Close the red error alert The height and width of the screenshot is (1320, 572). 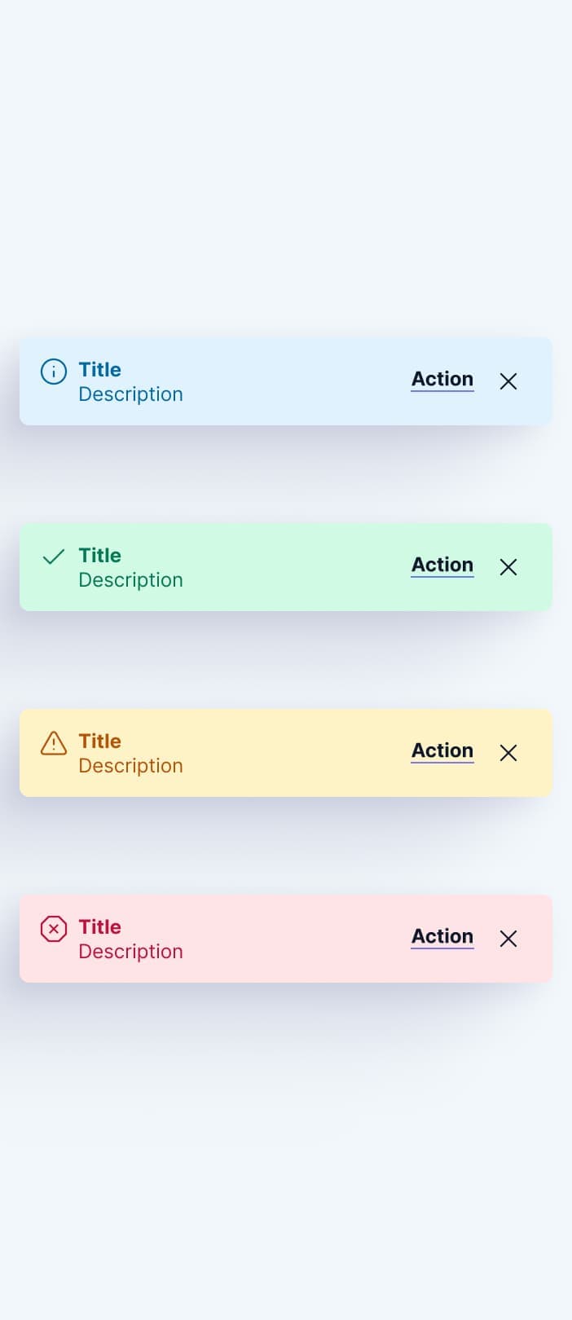[508, 939]
